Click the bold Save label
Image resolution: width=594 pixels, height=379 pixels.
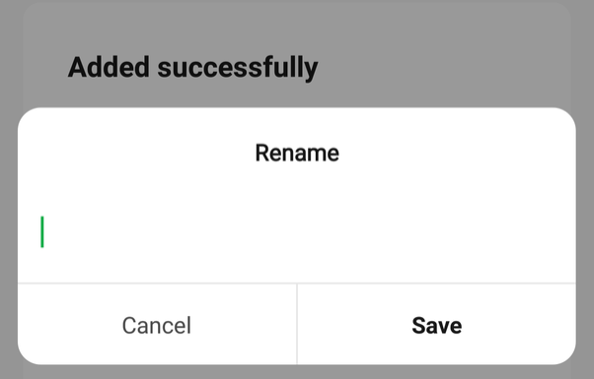pyautogui.click(x=437, y=325)
